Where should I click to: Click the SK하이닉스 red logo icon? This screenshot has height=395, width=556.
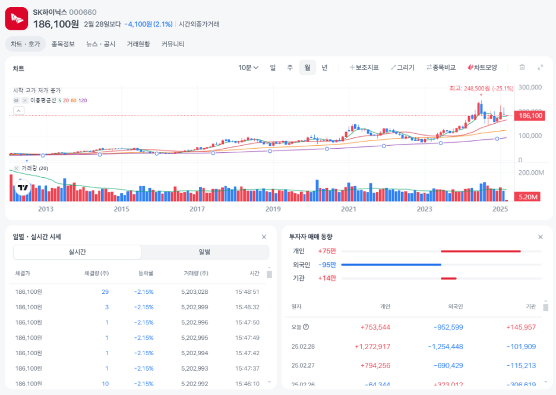tap(17, 18)
